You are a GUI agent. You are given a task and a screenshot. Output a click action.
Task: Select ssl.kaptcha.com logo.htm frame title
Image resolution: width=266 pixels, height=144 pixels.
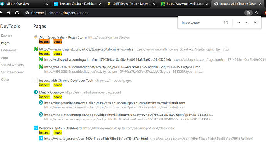pos(108,59)
